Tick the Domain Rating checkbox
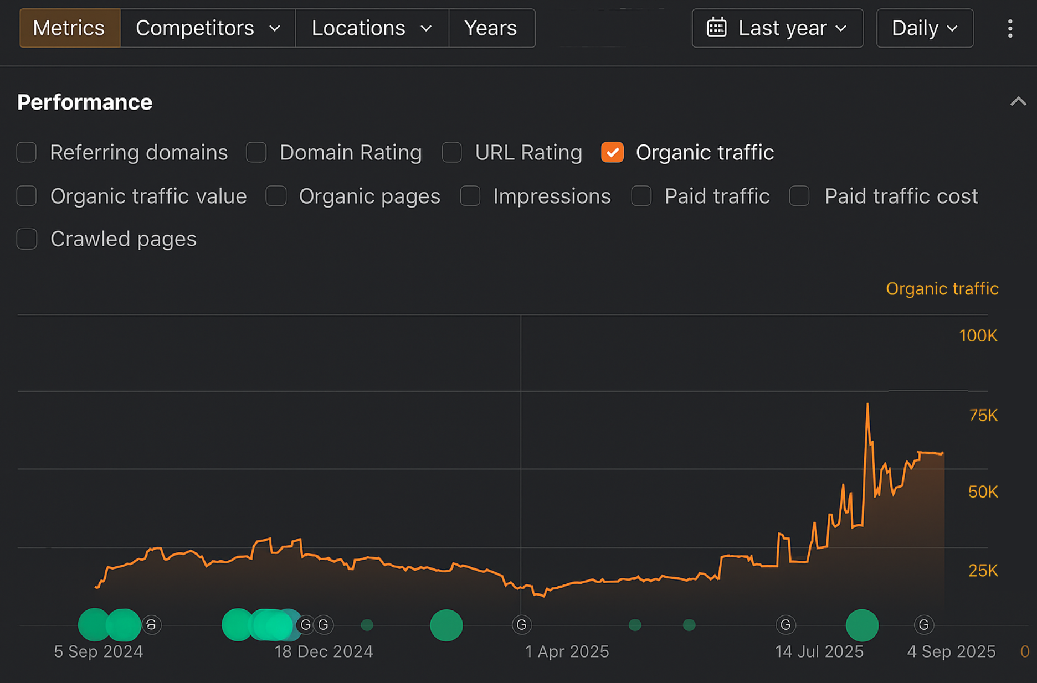This screenshot has width=1037, height=683. tap(256, 152)
